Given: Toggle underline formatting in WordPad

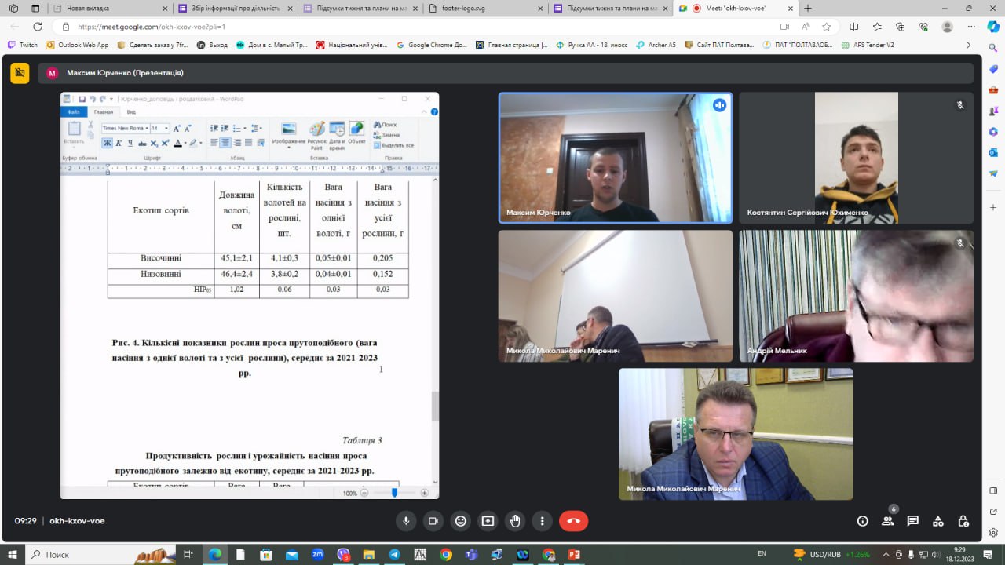Looking at the screenshot, I should pos(130,143).
